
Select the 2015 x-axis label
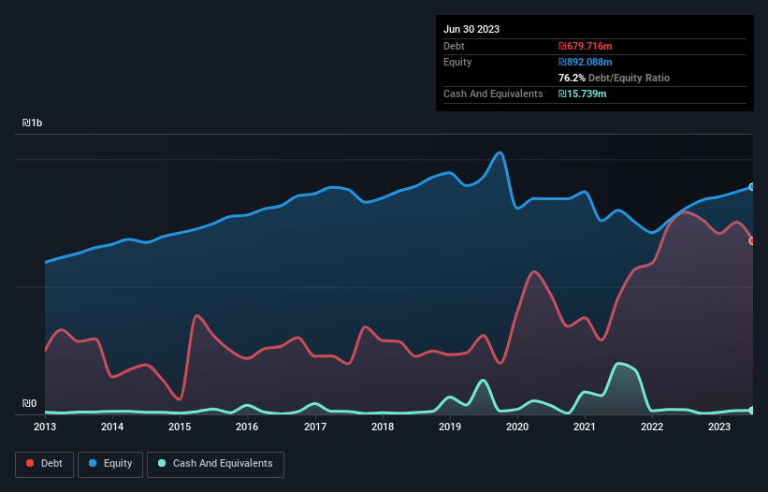(x=180, y=427)
